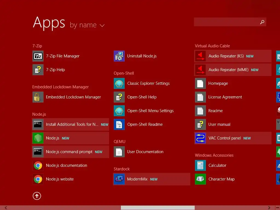Launch the green Node.js app icon
Viewport: 280px width, 210px height.
coord(38,138)
